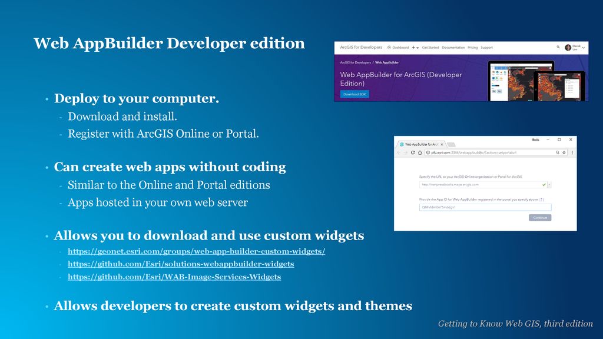Open the Get Started menu item
The image size is (603, 339).
[430, 48]
